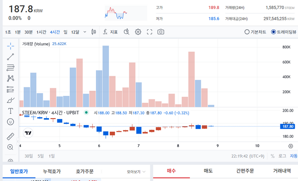Click the green market status dot
Image resolution: width=298 pixels, height=181 pixels.
[x=86, y=113]
